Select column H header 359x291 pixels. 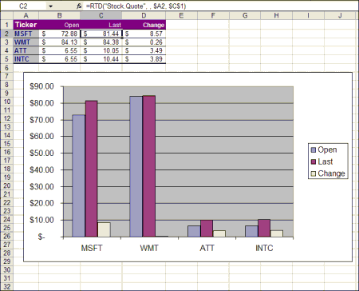tap(276, 15)
